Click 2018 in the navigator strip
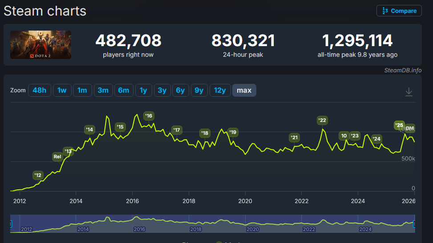Screen dimensions: 433x243 click(196, 229)
